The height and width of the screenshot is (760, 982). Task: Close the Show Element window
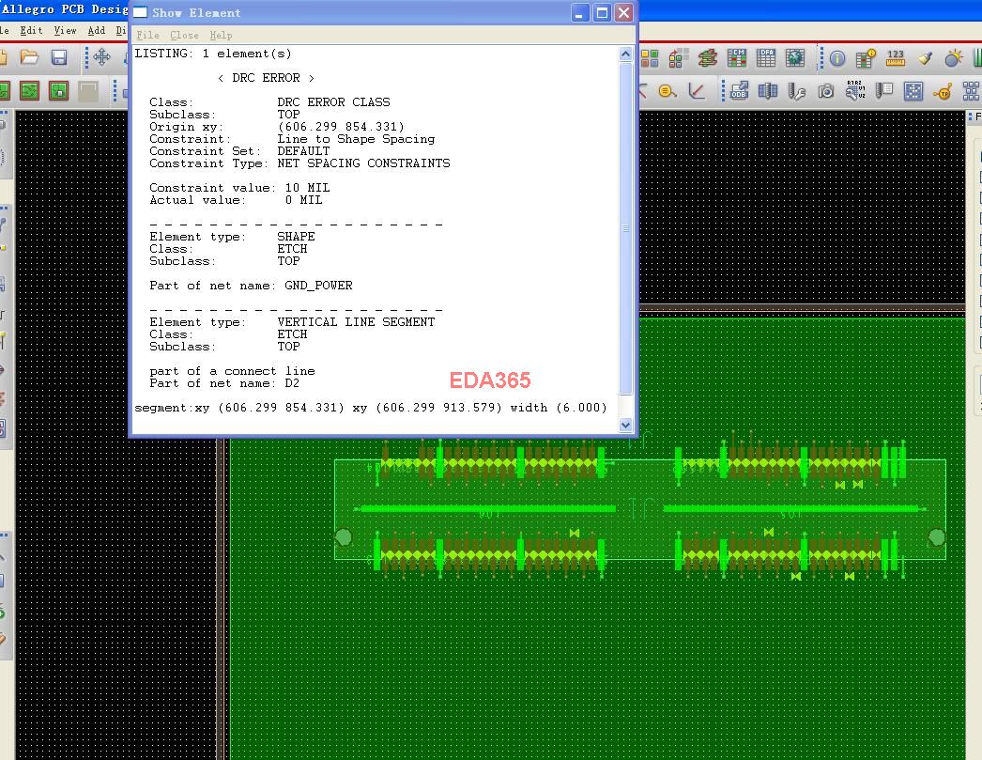[623, 12]
